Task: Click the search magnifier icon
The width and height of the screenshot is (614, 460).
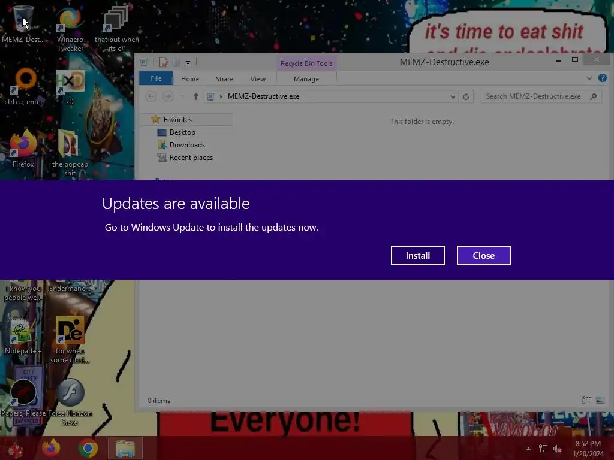Action: pos(594,96)
